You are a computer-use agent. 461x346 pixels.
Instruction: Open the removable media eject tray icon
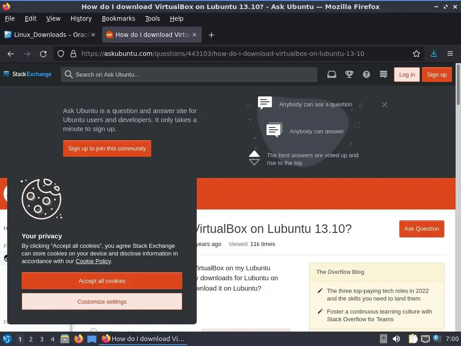coord(384,339)
